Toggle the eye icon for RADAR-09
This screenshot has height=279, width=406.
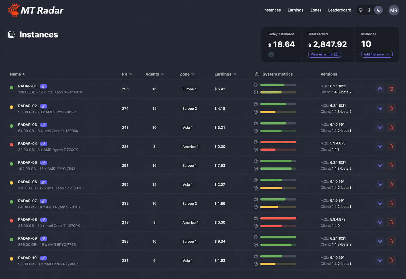coord(380,241)
